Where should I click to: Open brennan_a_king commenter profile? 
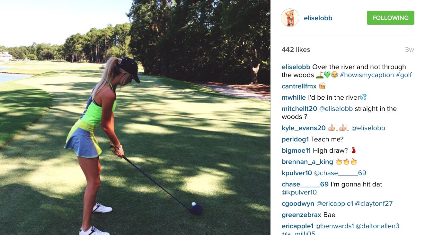[307, 162]
